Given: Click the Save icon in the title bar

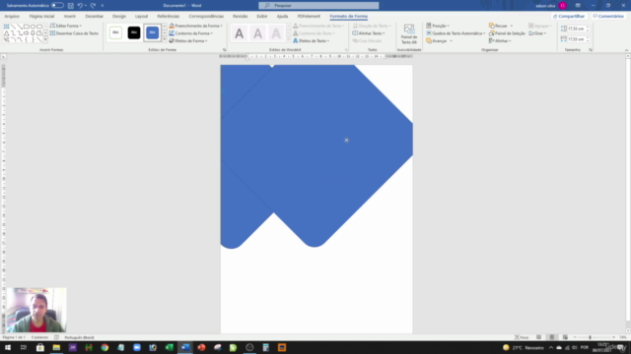Looking at the screenshot, I should point(71,6).
